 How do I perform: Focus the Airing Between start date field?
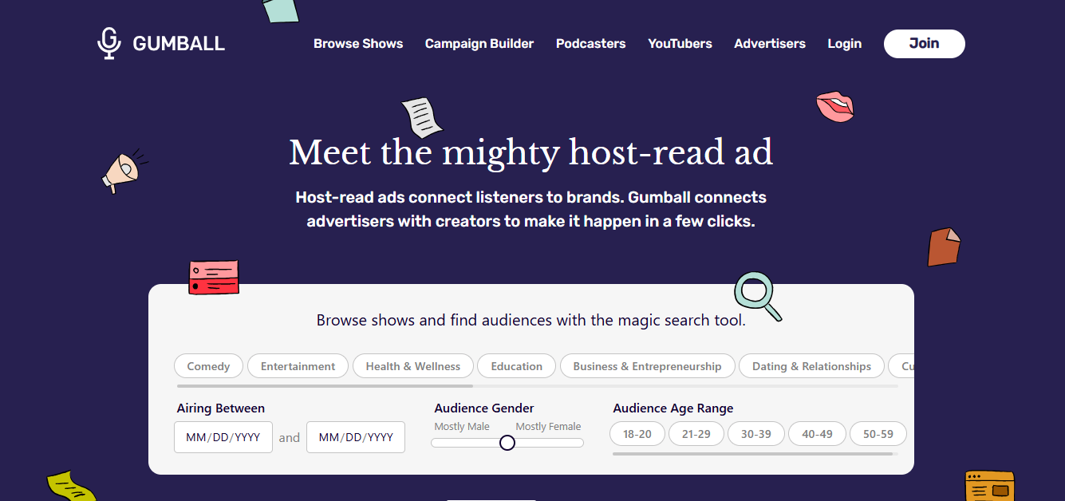(x=223, y=437)
